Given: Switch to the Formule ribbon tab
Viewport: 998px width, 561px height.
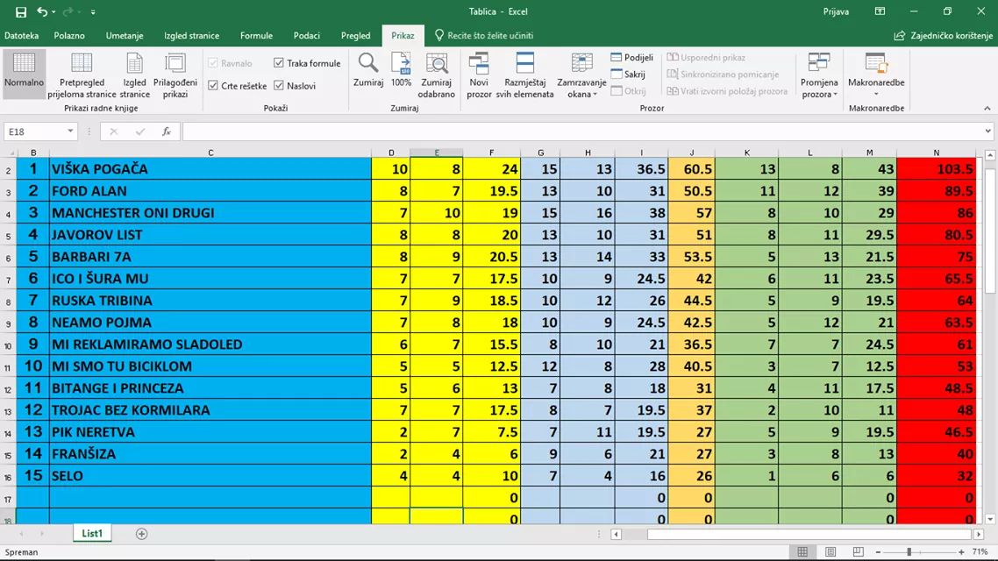Looking at the screenshot, I should 256,36.
